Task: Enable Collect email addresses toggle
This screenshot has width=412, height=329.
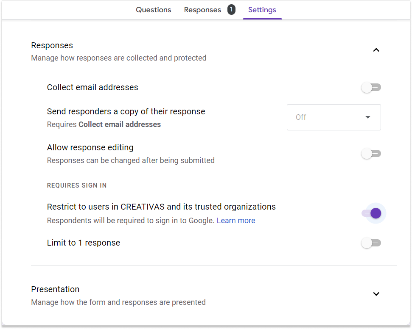Action: (371, 88)
